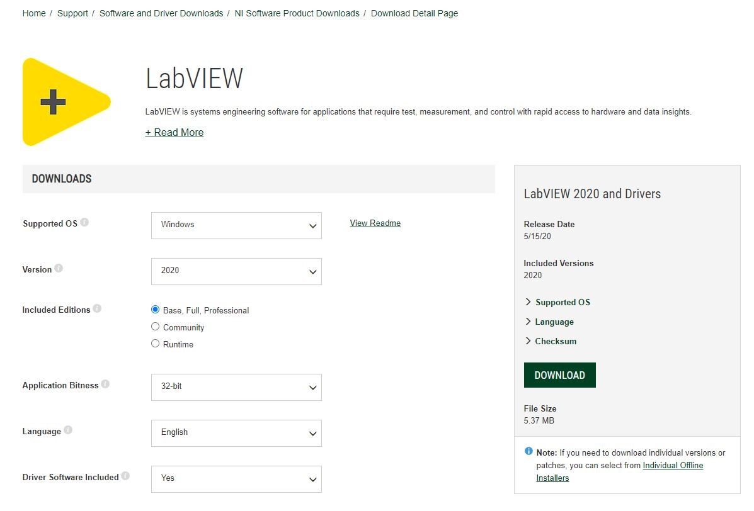Image resolution: width=754 pixels, height=511 pixels.
Task: Click the Language info icon
Action: (68, 430)
